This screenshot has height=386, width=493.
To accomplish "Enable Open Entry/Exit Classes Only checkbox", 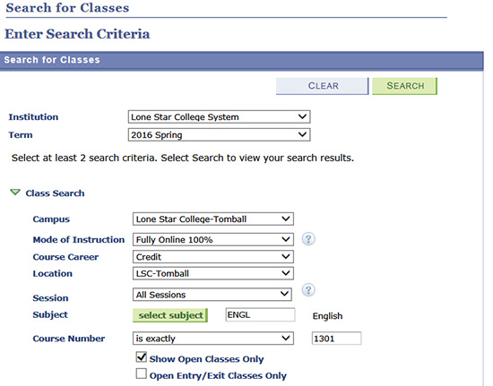I will 142,373.
